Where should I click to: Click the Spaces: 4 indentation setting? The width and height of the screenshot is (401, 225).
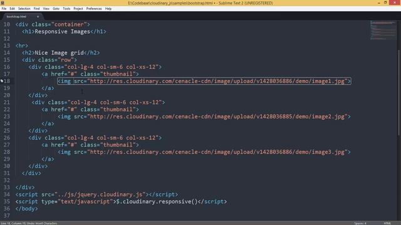coord(360,223)
